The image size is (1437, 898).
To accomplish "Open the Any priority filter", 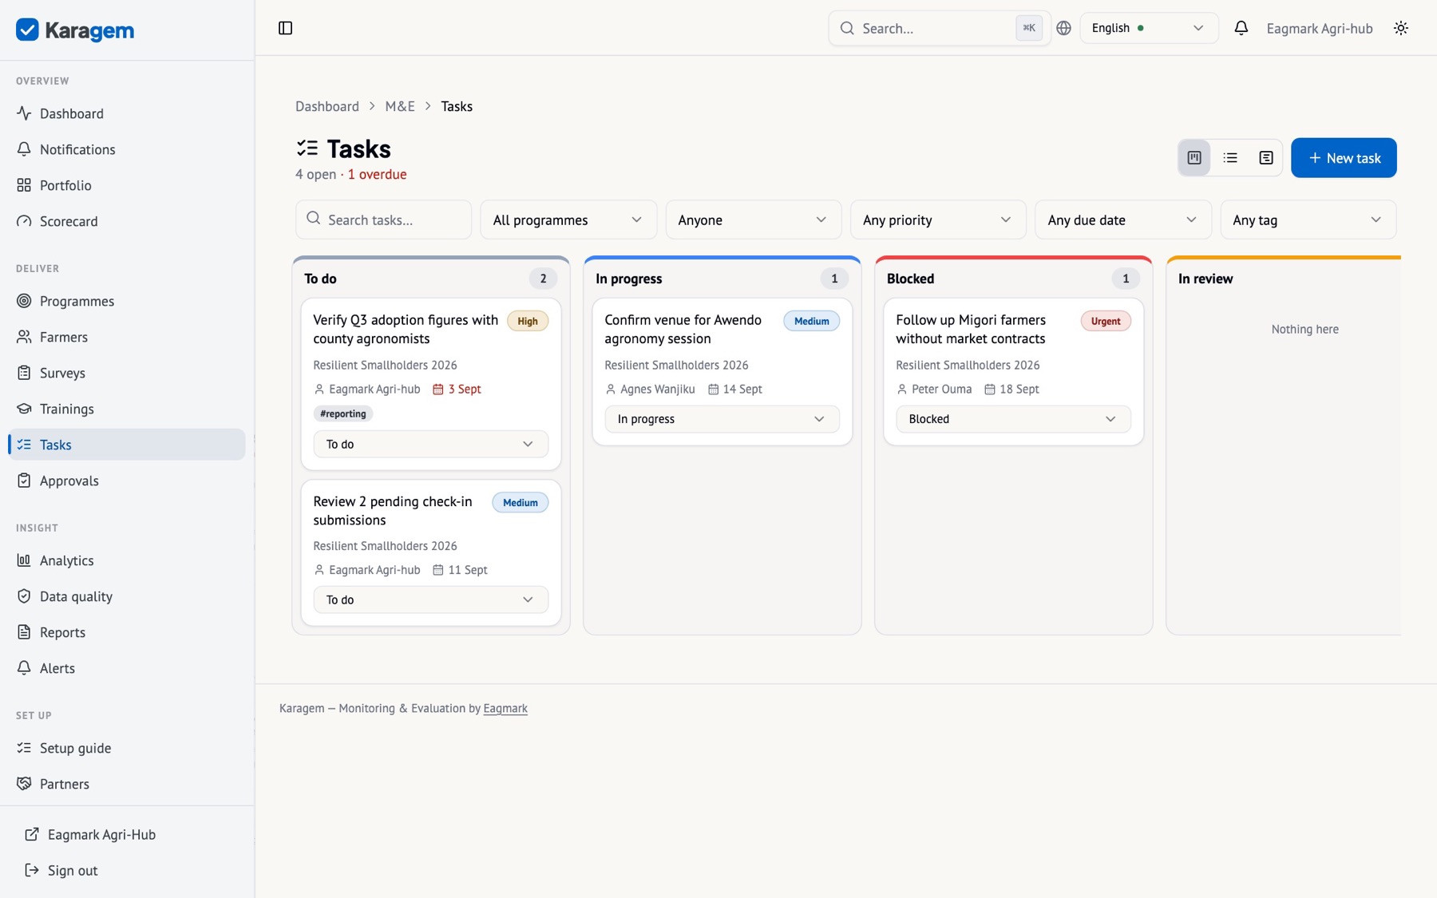I will tap(937, 220).
